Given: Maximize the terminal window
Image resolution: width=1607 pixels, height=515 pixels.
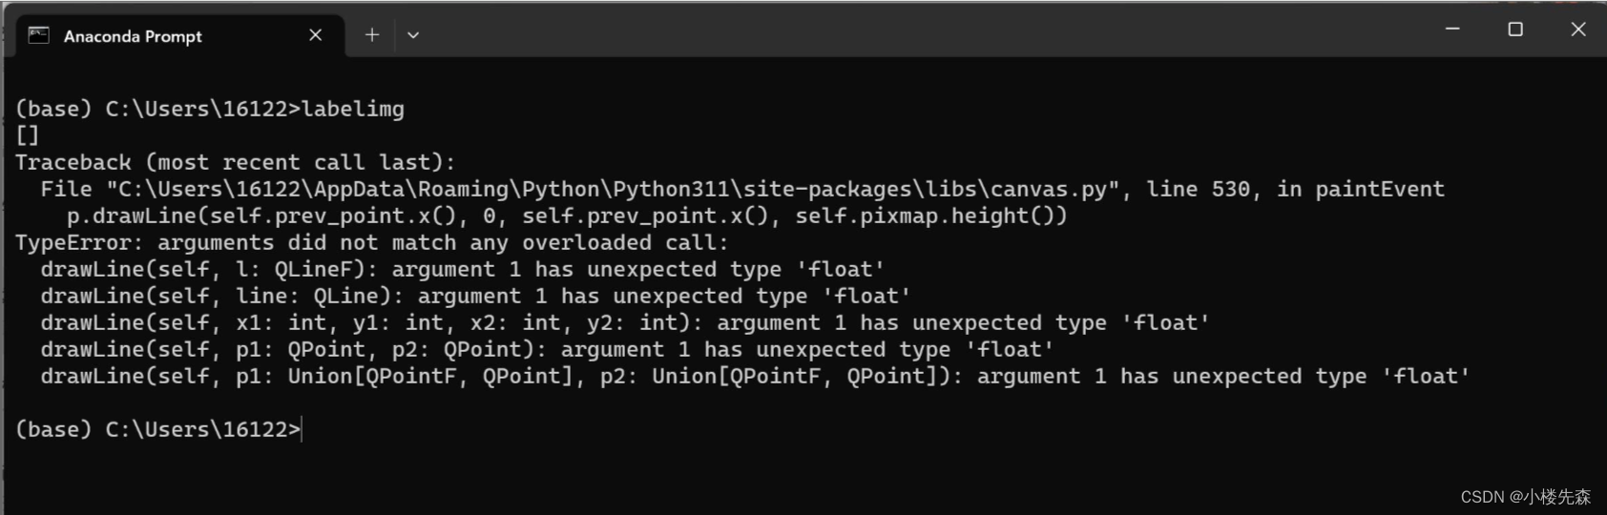Looking at the screenshot, I should tap(1515, 30).
